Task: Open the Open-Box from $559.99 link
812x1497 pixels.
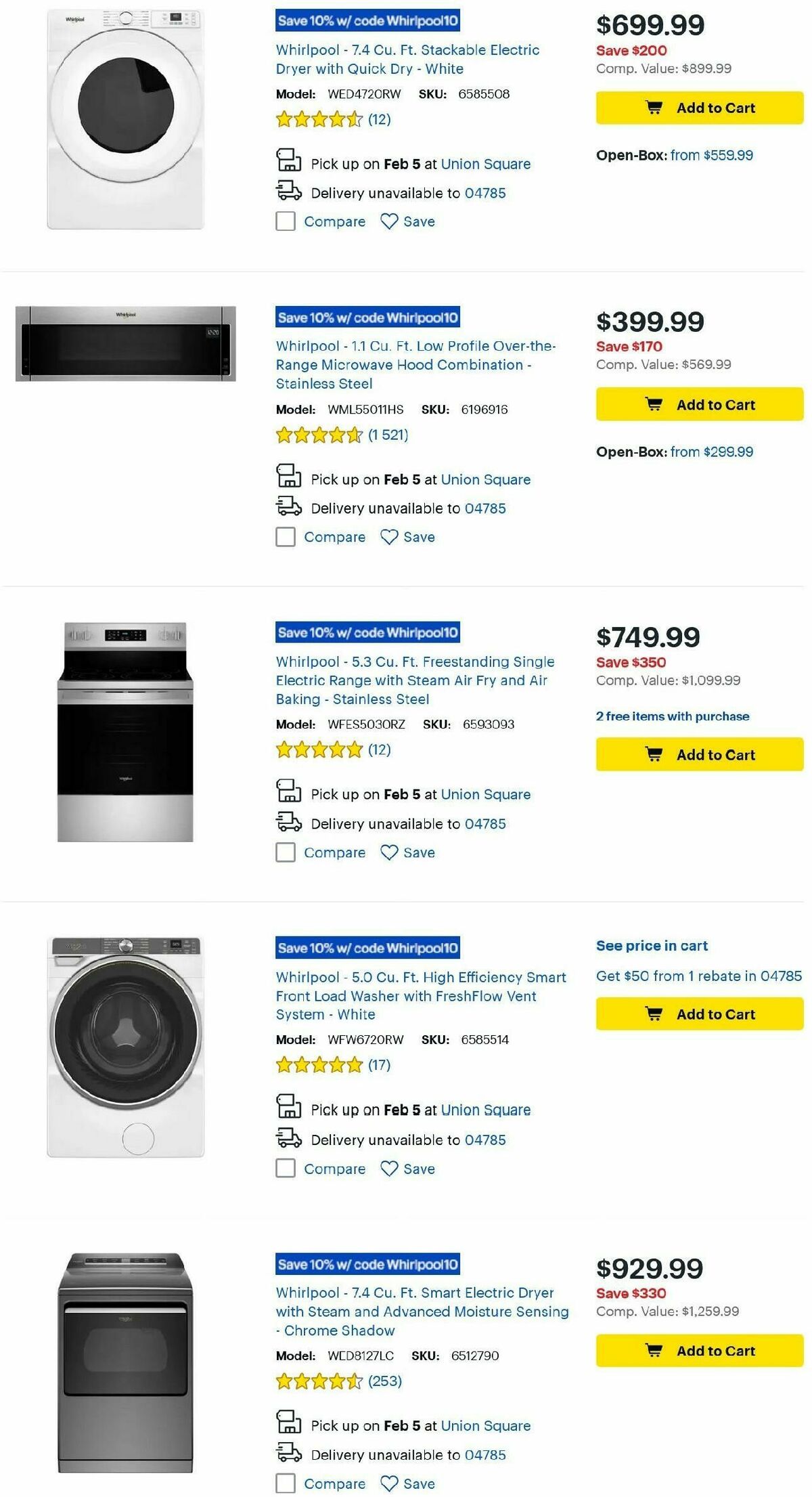Action: pyautogui.click(x=710, y=154)
